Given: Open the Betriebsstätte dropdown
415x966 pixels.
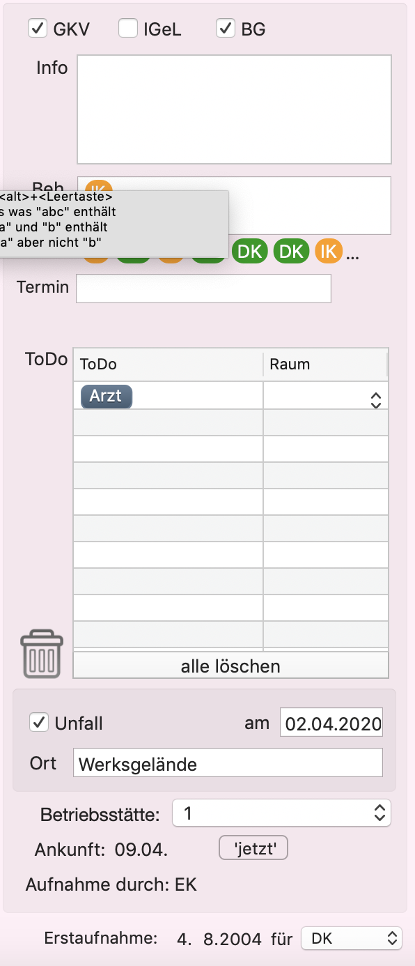Looking at the screenshot, I should pos(281,813).
